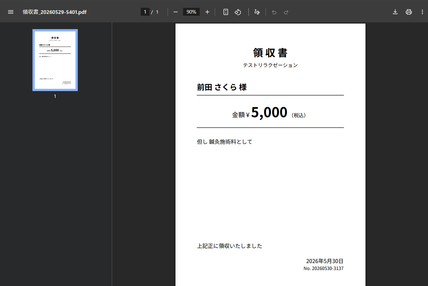Click the thumbnail page label 1
428x286 pixels.
55,96
